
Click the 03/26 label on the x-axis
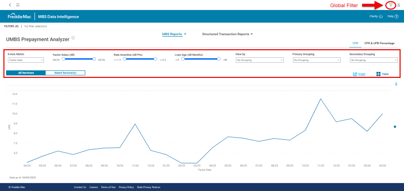click(383, 166)
